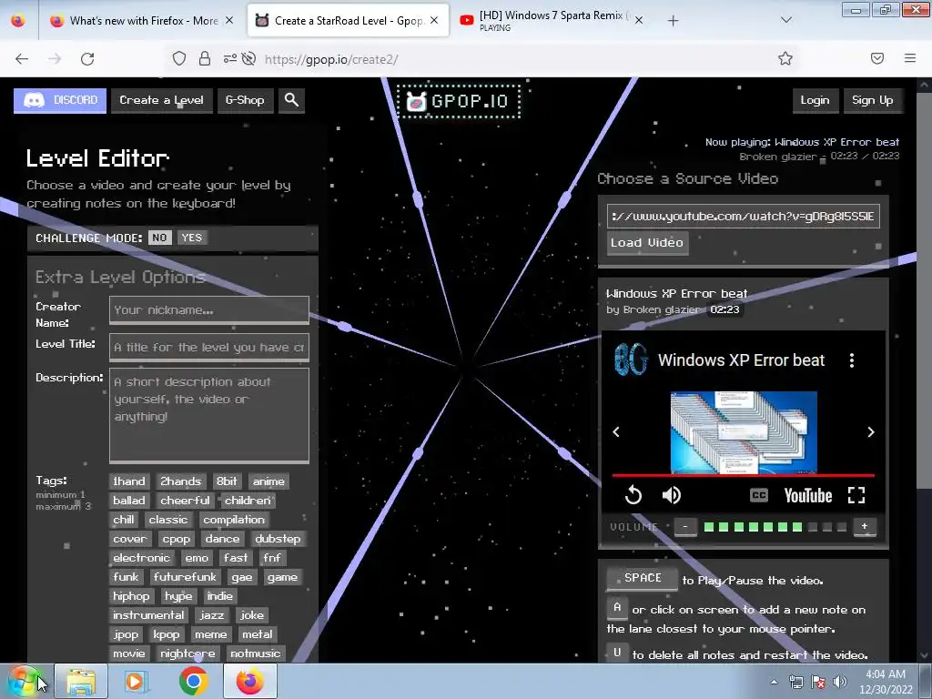
Task: Open the Windows Start button
Action: click(x=24, y=681)
